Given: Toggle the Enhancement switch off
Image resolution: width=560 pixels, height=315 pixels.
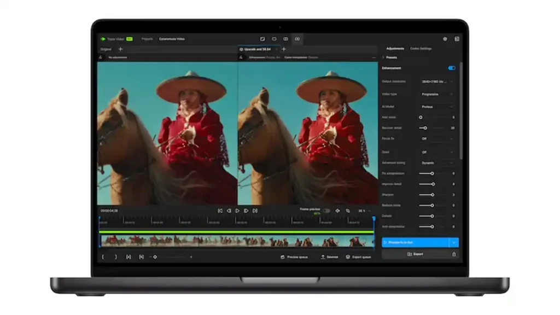Looking at the screenshot, I should 451,68.
